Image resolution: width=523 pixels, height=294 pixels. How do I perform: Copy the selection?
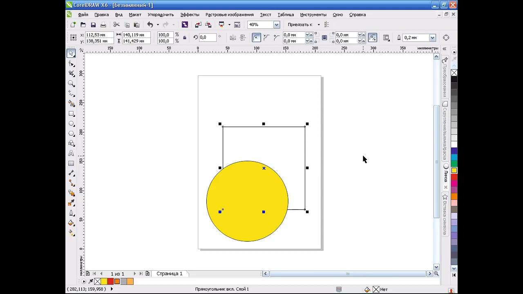coord(127,25)
